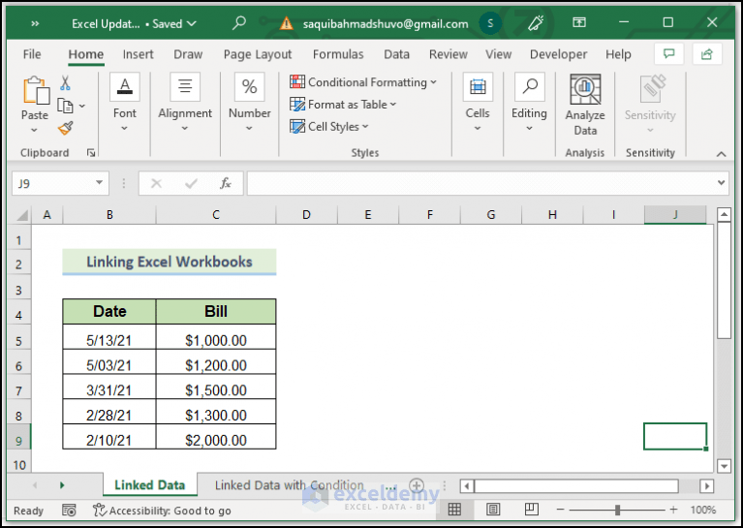Click the Paste clipboard icon
The height and width of the screenshot is (528, 743).
pos(36,90)
